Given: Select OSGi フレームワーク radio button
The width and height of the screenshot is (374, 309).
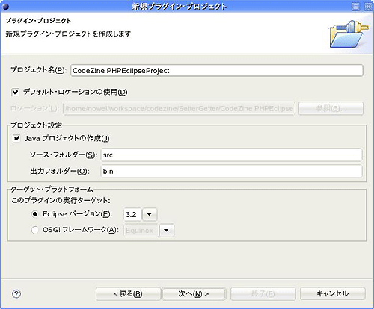Looking at the screenshot, I should pyautogui.click(x=35, y=230).
